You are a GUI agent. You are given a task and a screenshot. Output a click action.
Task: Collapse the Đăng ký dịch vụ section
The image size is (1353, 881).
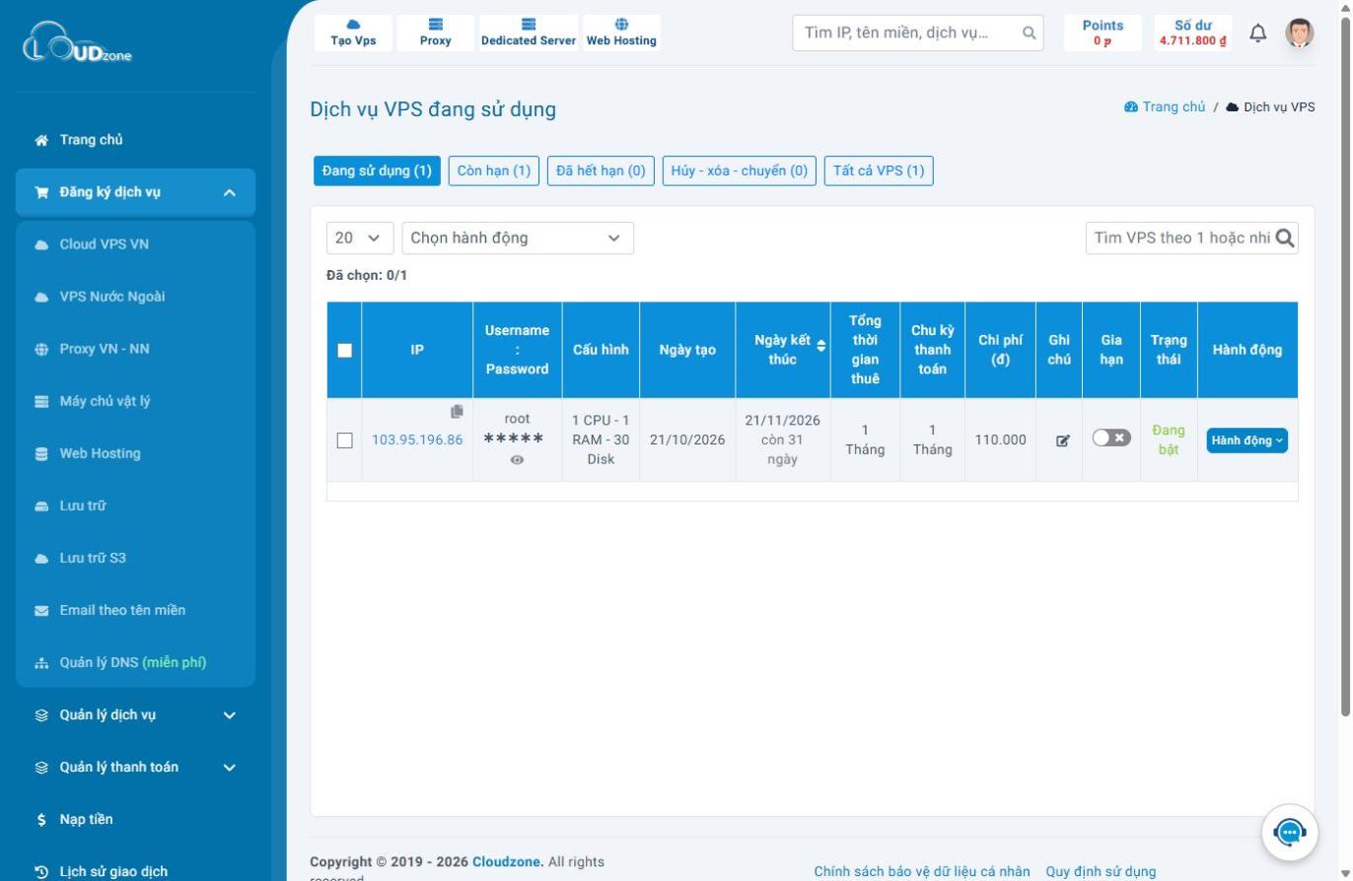click(135, 192)
